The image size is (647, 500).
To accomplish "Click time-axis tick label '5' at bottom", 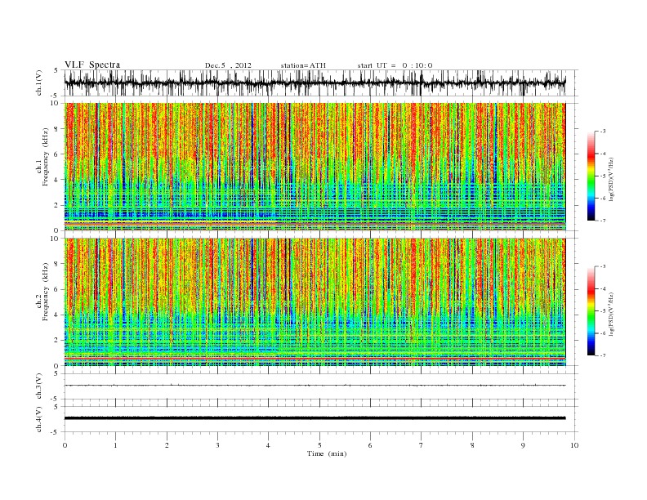I will click(319, 445).
